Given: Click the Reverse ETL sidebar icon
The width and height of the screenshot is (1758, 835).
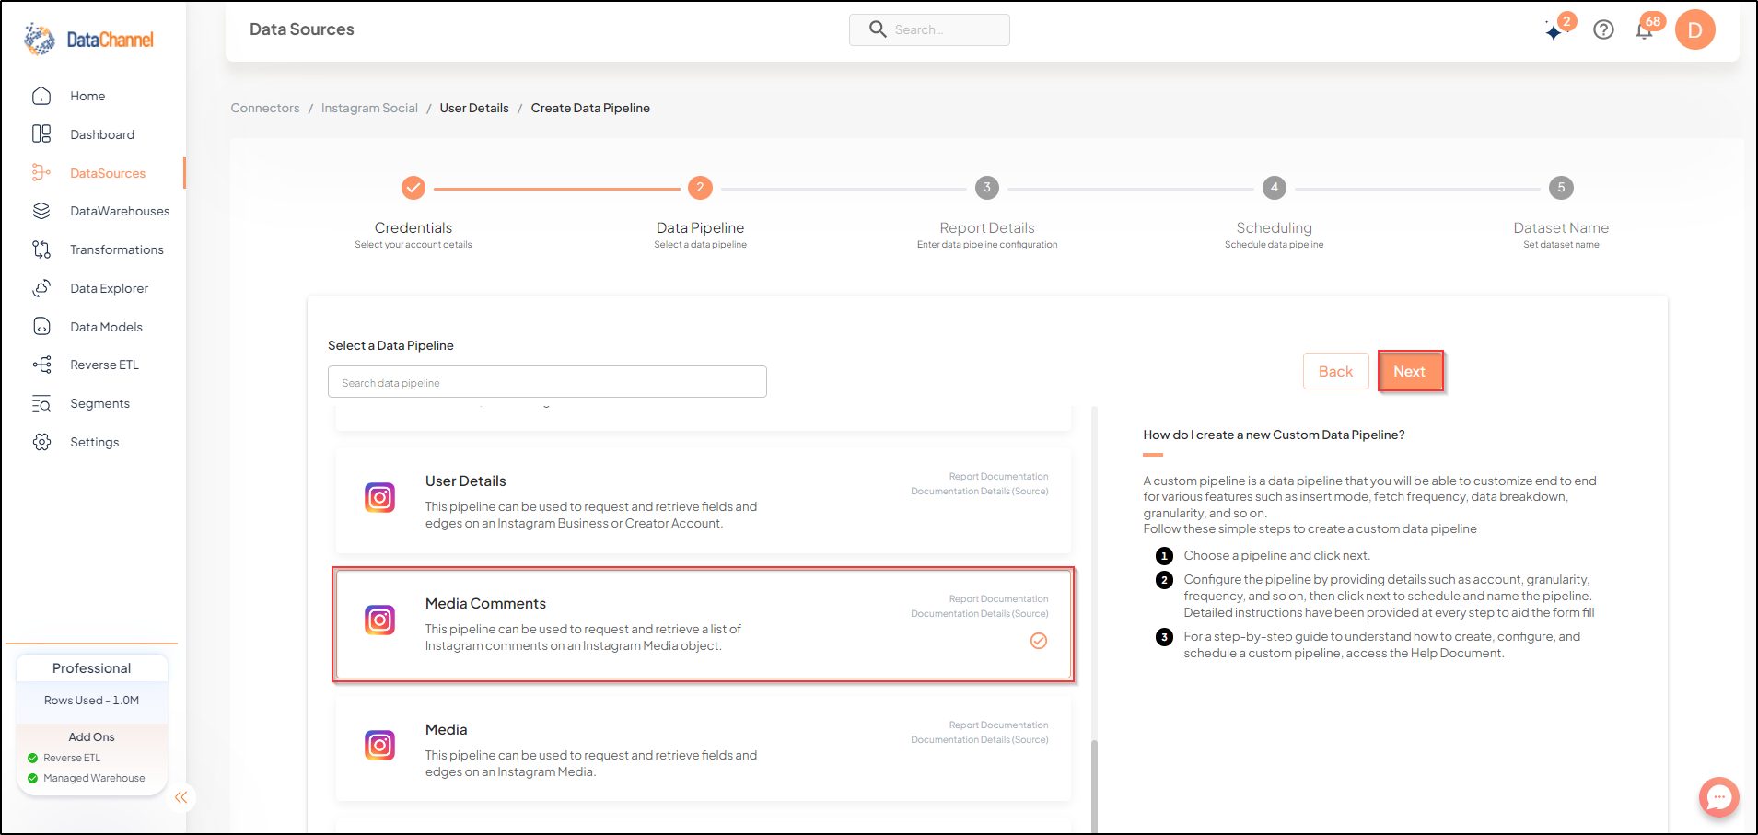Looking at the screenshot, I should point(41,365).
